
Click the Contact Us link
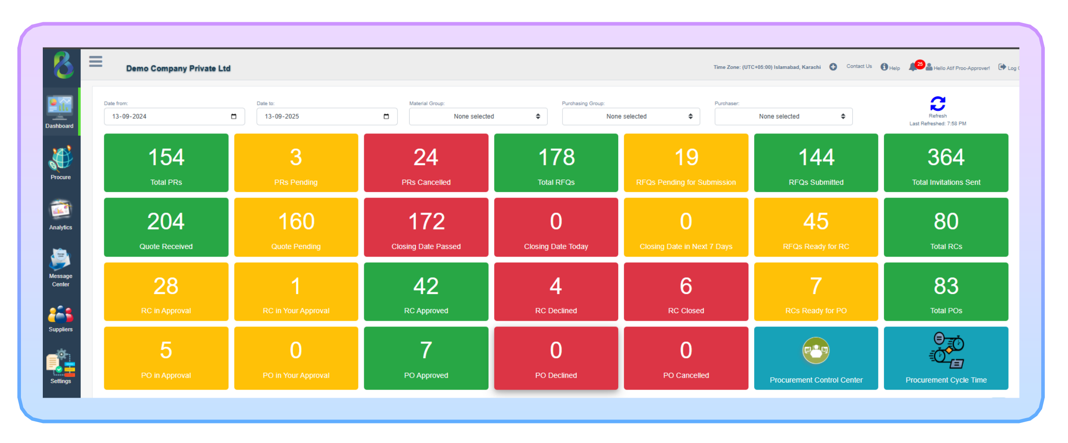click(x=859, y=66)
